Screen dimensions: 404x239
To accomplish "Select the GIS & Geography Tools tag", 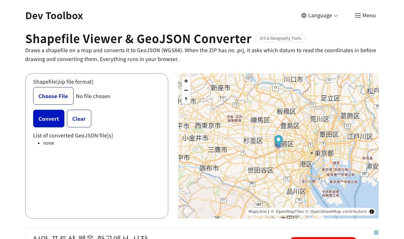I will [x=280, y=38].
